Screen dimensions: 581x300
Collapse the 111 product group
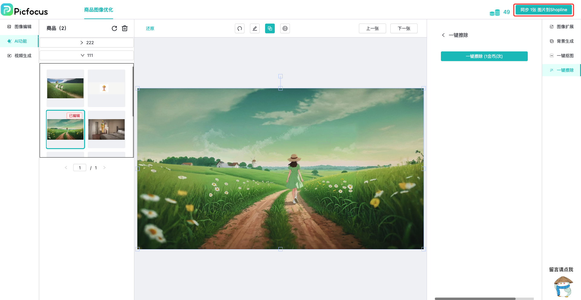pyautogui.click(x=87, y=55)
